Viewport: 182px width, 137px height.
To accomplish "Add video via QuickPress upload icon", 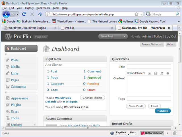I will [156, 73].
